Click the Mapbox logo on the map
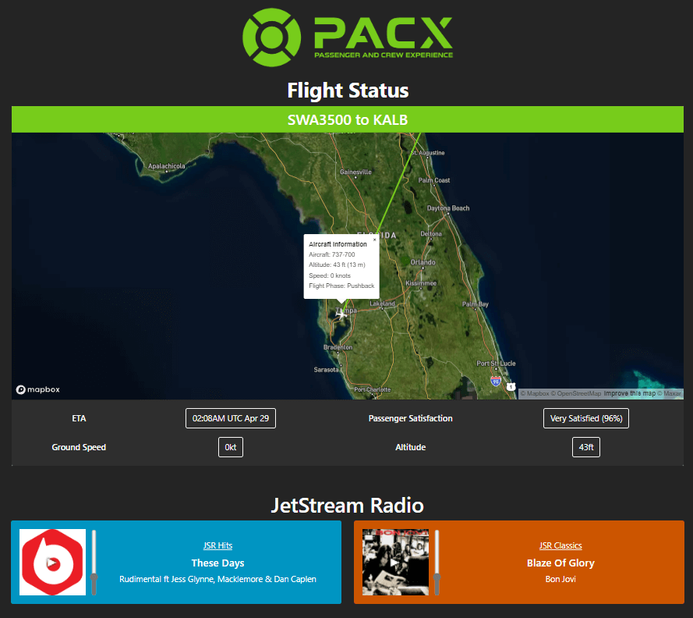This screenshot has width=693, height=618. click(38, 389)
